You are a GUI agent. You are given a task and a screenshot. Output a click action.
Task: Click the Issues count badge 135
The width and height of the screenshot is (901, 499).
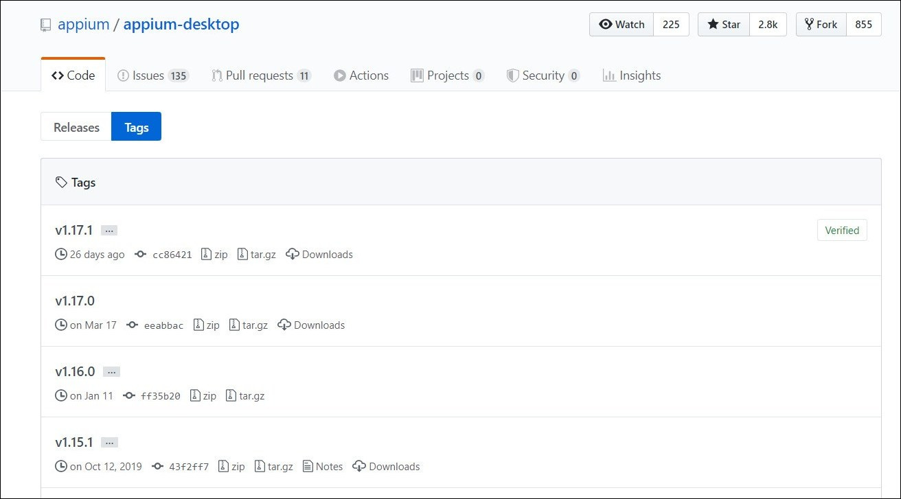click(179, 76)
